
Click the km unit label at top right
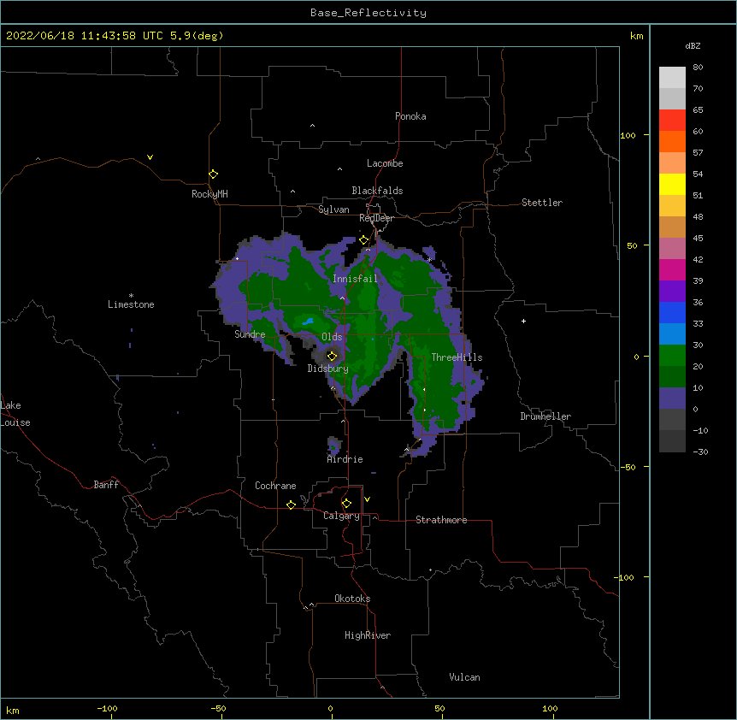point(637,36)
